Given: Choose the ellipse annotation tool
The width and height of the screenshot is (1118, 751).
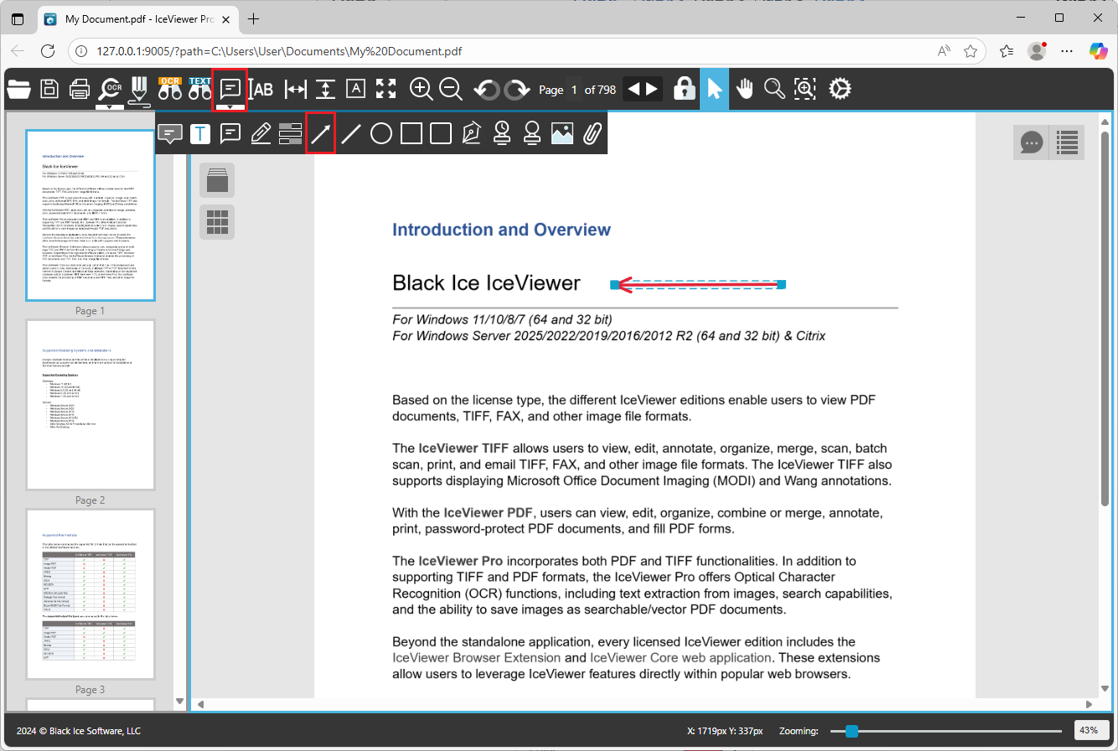Looking at the screenshot, I should [x=381, y=133].
